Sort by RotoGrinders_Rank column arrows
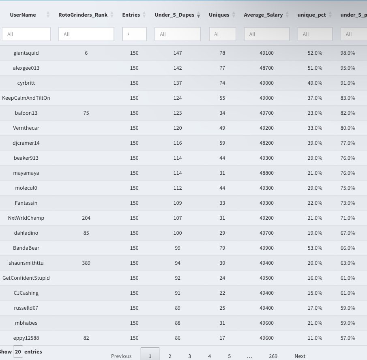The height and width of the screenshot is (360, 367). [x=112, y=15]
